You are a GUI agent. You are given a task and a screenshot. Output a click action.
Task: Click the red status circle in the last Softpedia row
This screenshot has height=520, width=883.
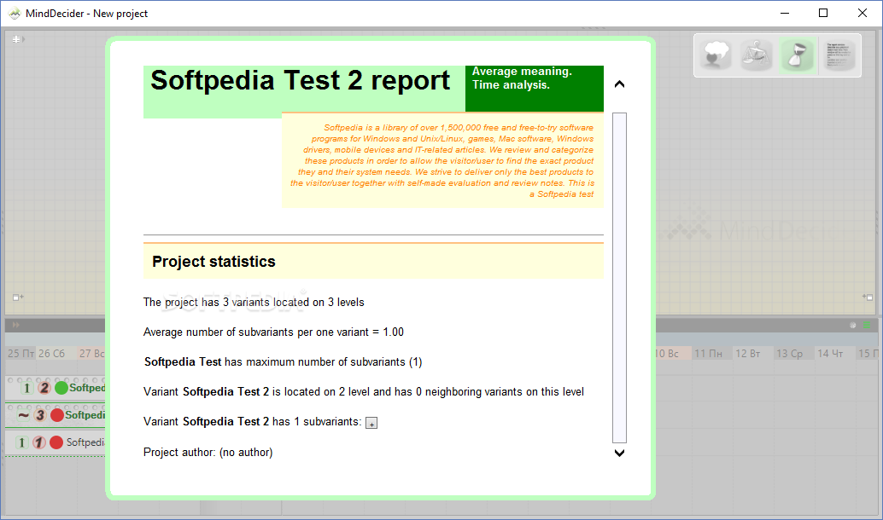pyautogui.click(x=56, y=442)
